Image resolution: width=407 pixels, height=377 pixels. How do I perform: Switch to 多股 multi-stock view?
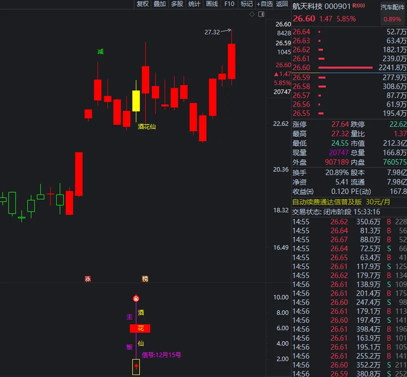pos(177,4)
